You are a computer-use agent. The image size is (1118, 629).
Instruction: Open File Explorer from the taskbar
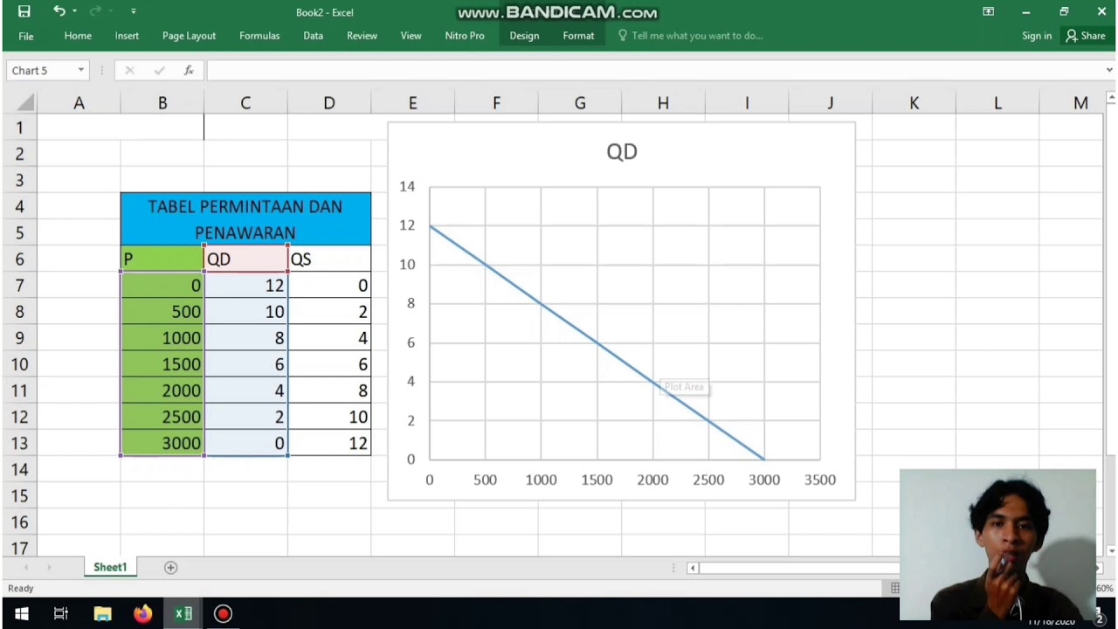(102, 614)
